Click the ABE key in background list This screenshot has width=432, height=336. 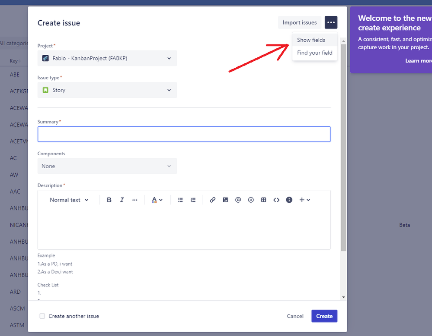(15, 75)
